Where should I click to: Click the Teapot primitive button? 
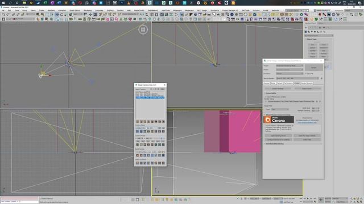[x=312, y=57]
